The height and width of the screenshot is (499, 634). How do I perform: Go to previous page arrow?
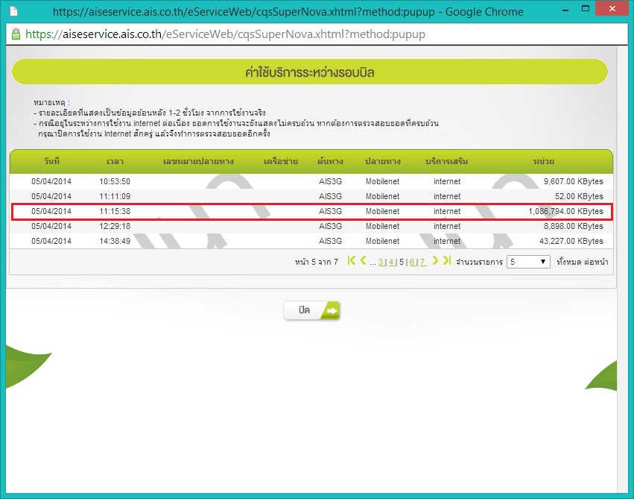click(363, 260)
